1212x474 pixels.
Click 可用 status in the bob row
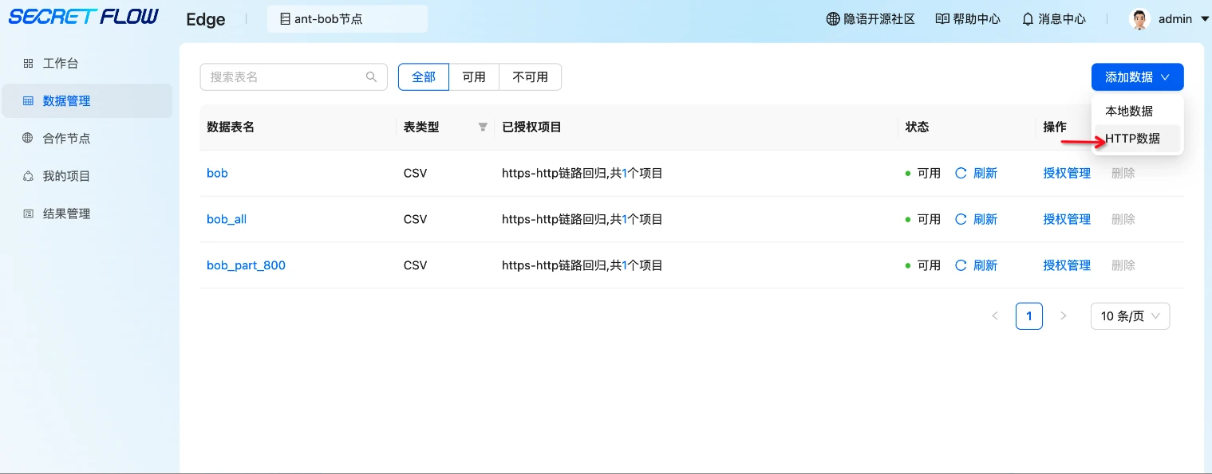click(929, 173)
